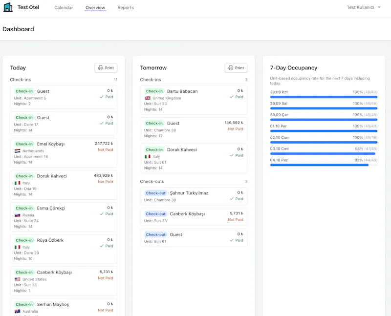The image size is (391, 316).
Task: Select Esma Çörekçi's guest name
Action: click(51, 208)
